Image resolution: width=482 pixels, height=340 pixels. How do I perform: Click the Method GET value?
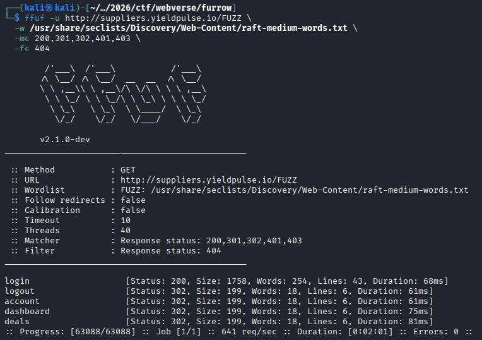pyautogui.click(x=128, y=170)
